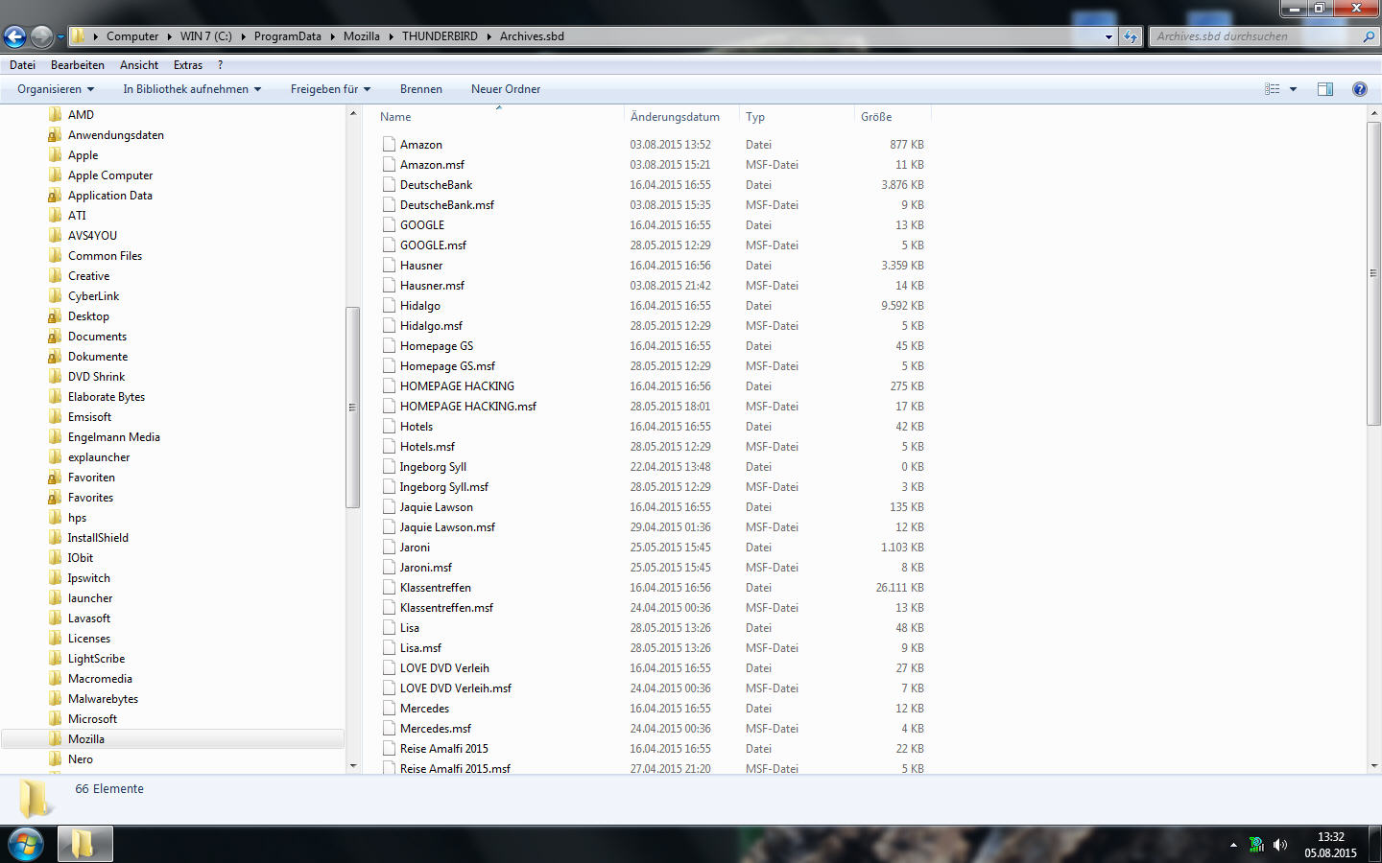This screenshot has height=863, width=1382.
Task: Click the Lavasoft folder icon
Action: tap(55, 618)
